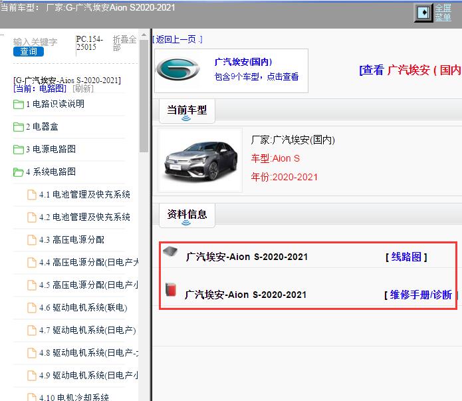
Task: Click the 厂家:广汽埃安(国内) text
Action: 293,140
